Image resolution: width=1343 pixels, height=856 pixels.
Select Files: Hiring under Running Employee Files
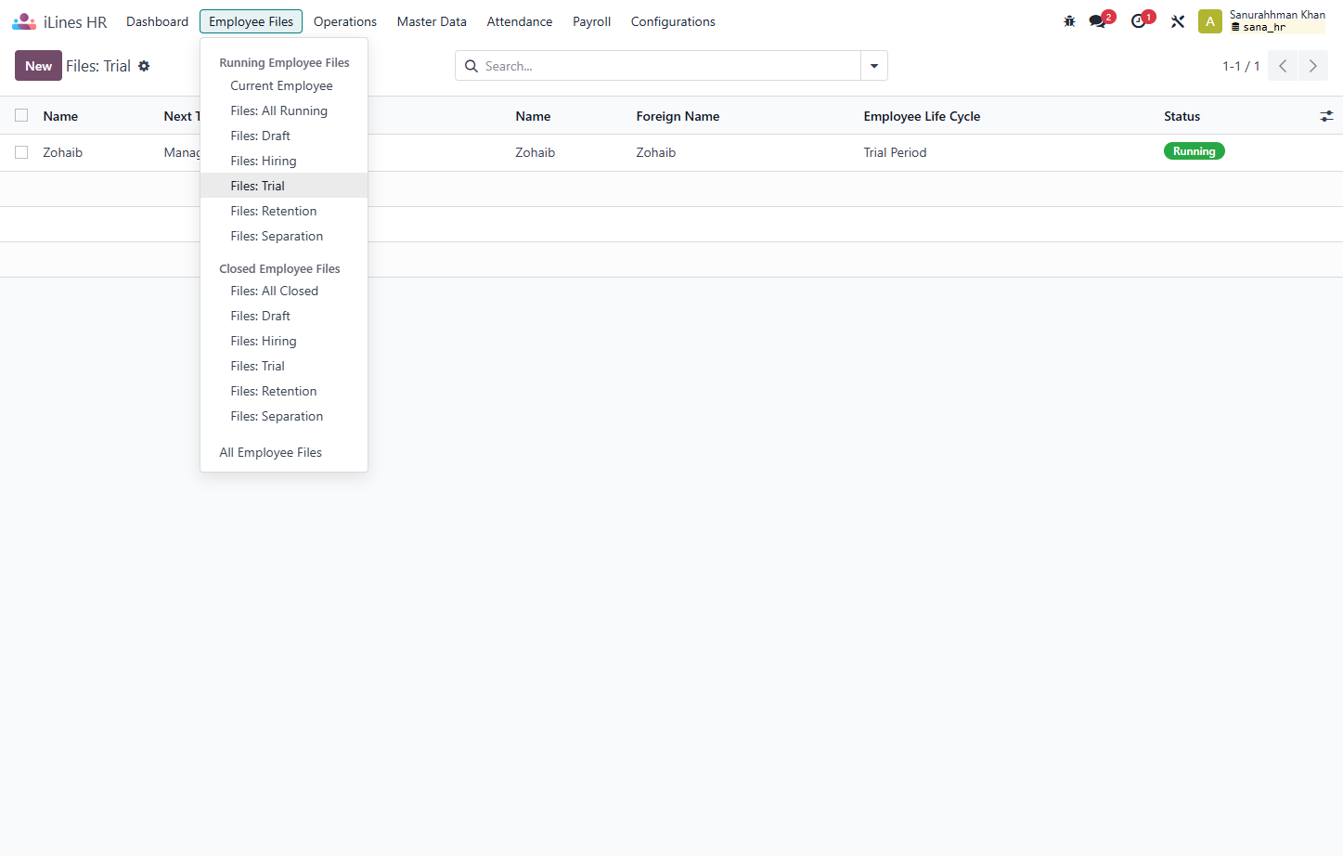284,161
